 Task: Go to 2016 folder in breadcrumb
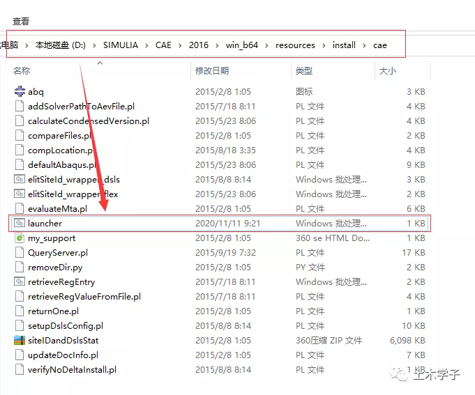tap(199, 45)
